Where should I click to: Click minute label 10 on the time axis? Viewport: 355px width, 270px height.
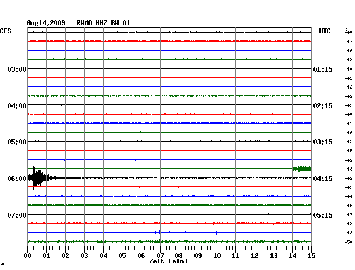217,256
